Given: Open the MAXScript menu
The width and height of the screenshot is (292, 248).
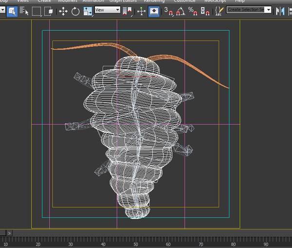Looking at the screenshot, I should click(x=215, y=1).
